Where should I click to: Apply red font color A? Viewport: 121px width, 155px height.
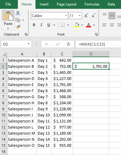point(89,25)
